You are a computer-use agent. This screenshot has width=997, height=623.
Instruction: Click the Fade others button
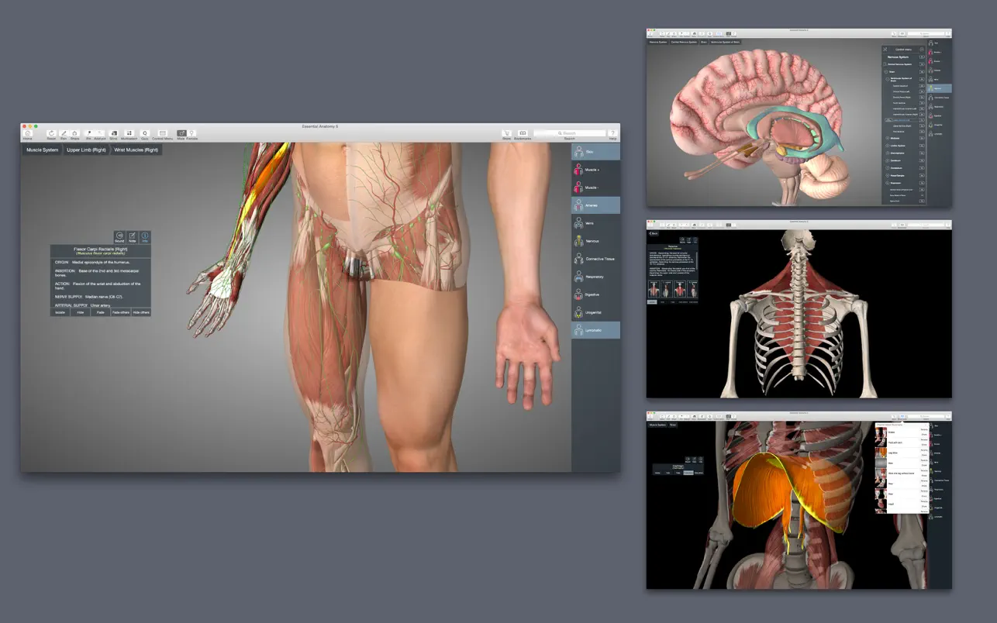coord(120,311)
